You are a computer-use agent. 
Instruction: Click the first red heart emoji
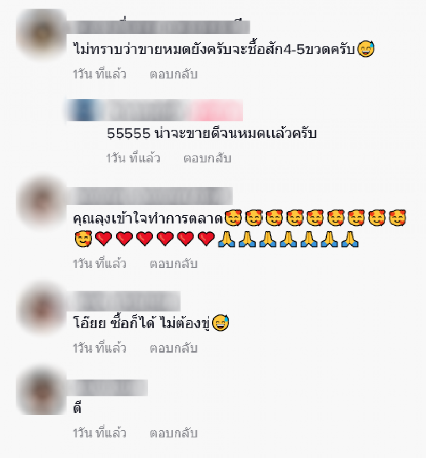tap(104, 239)
